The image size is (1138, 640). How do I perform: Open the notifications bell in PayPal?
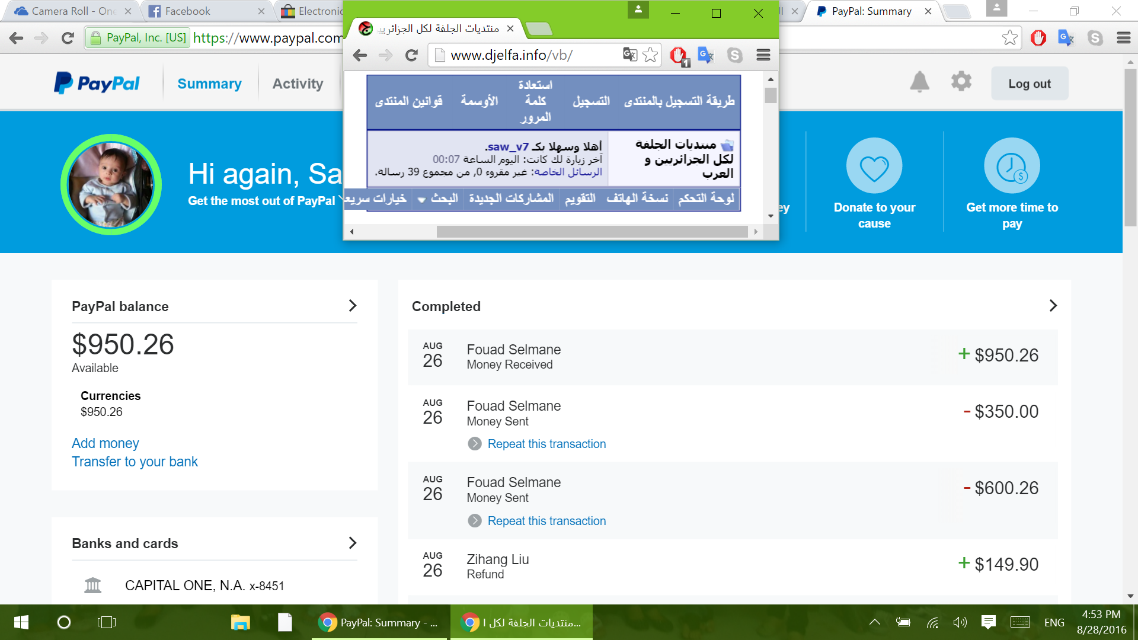point(919,82)
